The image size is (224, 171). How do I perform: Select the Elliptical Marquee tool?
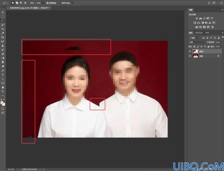point(3,17)
